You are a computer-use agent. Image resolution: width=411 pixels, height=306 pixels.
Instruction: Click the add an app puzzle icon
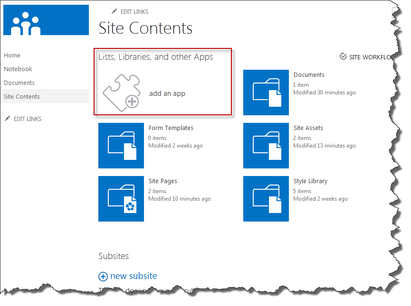click(121, 93)
